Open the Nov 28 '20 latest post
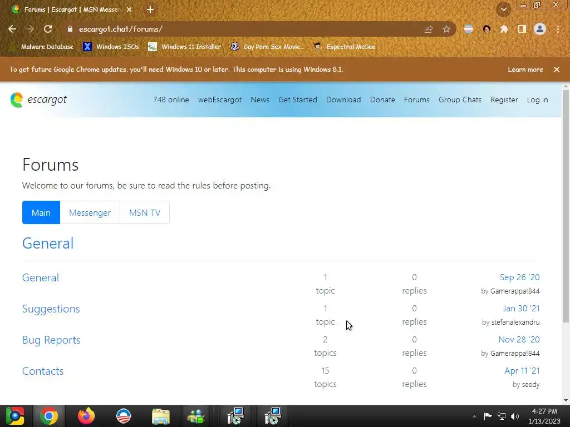The image size is (570, 427). tap(519, 340)
